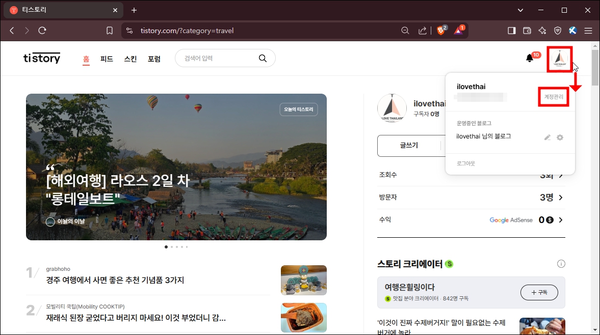Click the green creator badge next to 스토리 크리에이터
Viewport: 600px width, 335px height.
coord(449,264)
